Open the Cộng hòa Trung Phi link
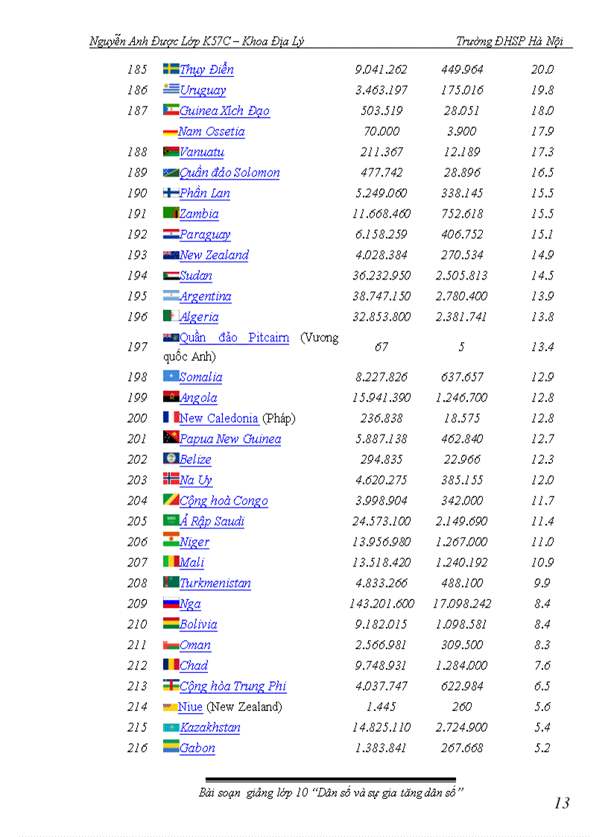The height and width of the screenshot is (837, 608). [232, 686]
